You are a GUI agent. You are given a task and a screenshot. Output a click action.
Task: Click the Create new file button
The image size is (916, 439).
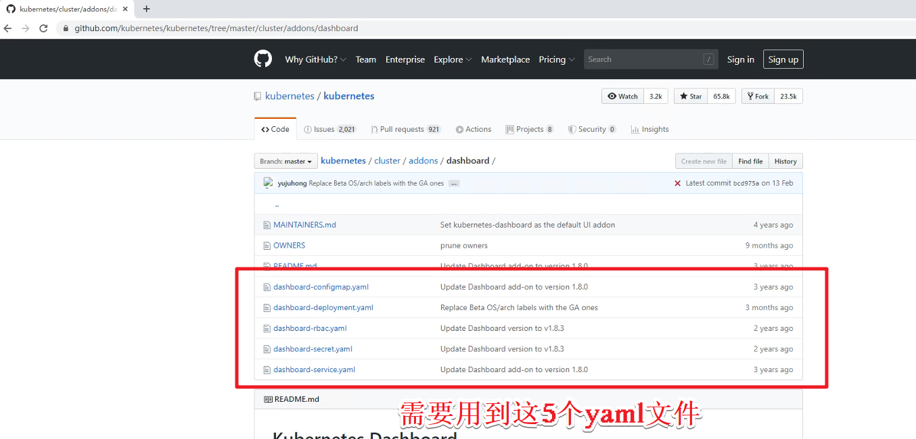(x=704, y=161)
